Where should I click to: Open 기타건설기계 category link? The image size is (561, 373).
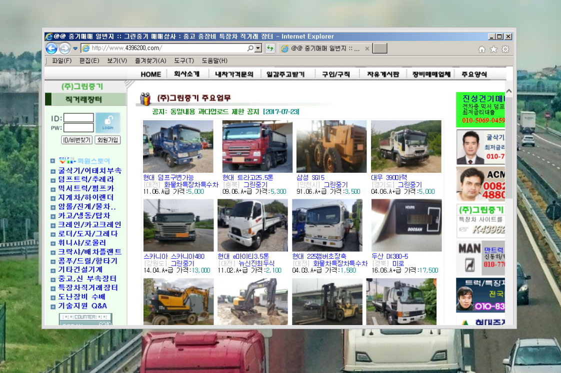coord(80,270)
